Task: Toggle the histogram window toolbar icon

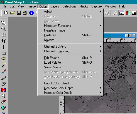Action: pos(134,13)
